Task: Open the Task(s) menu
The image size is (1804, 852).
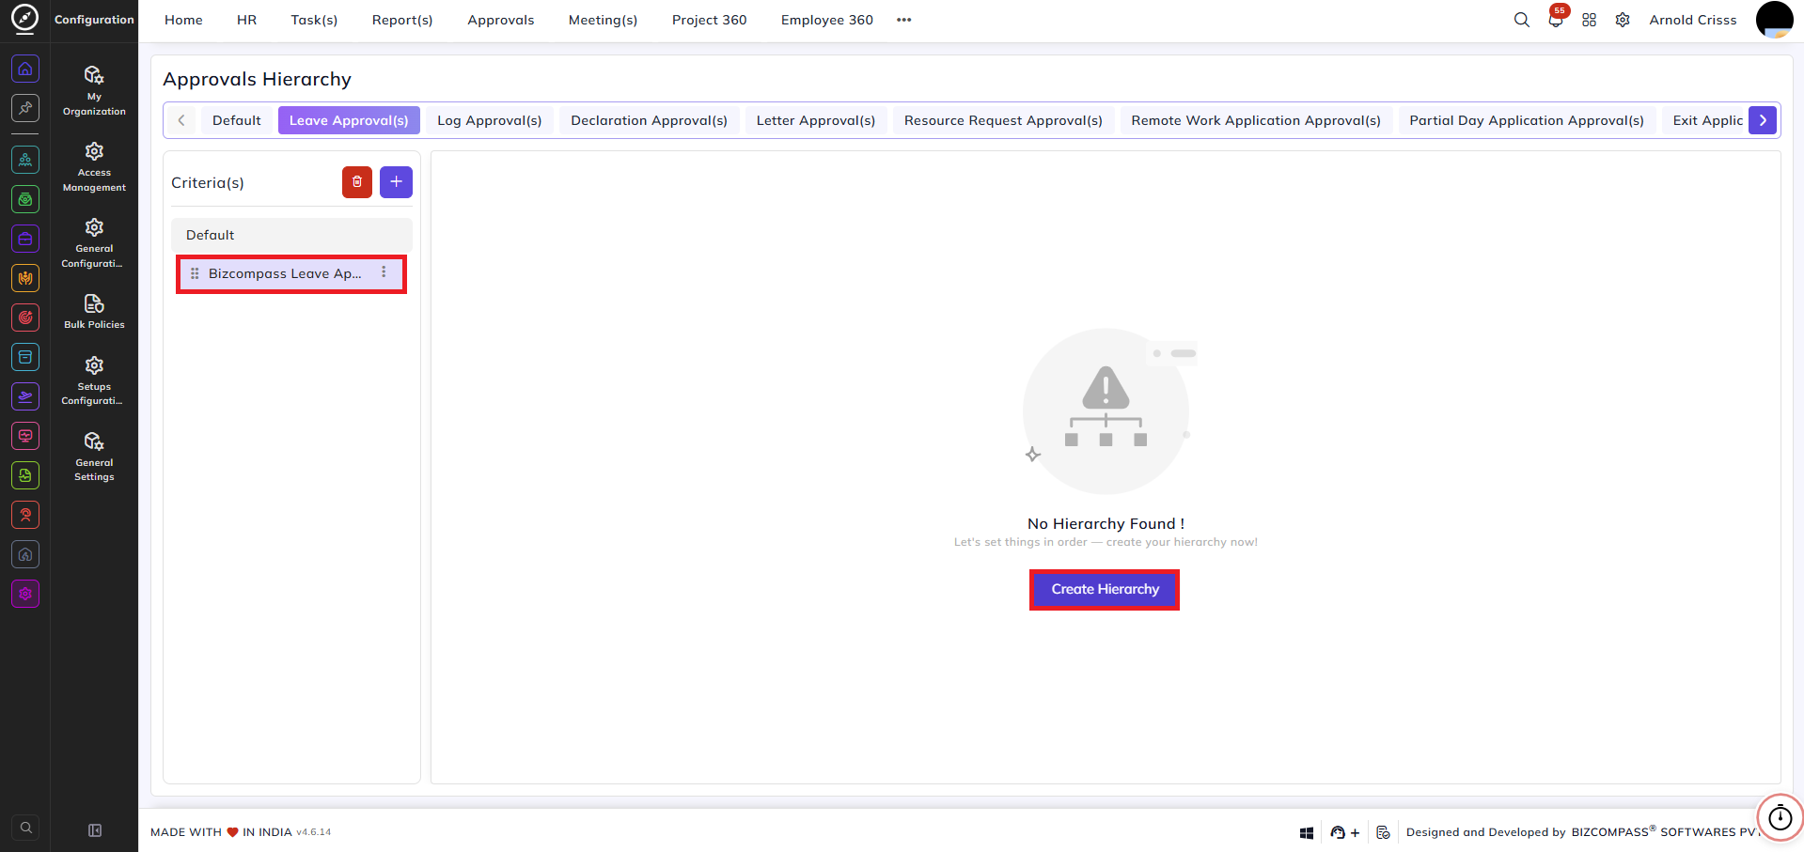Action: point(314,20)
